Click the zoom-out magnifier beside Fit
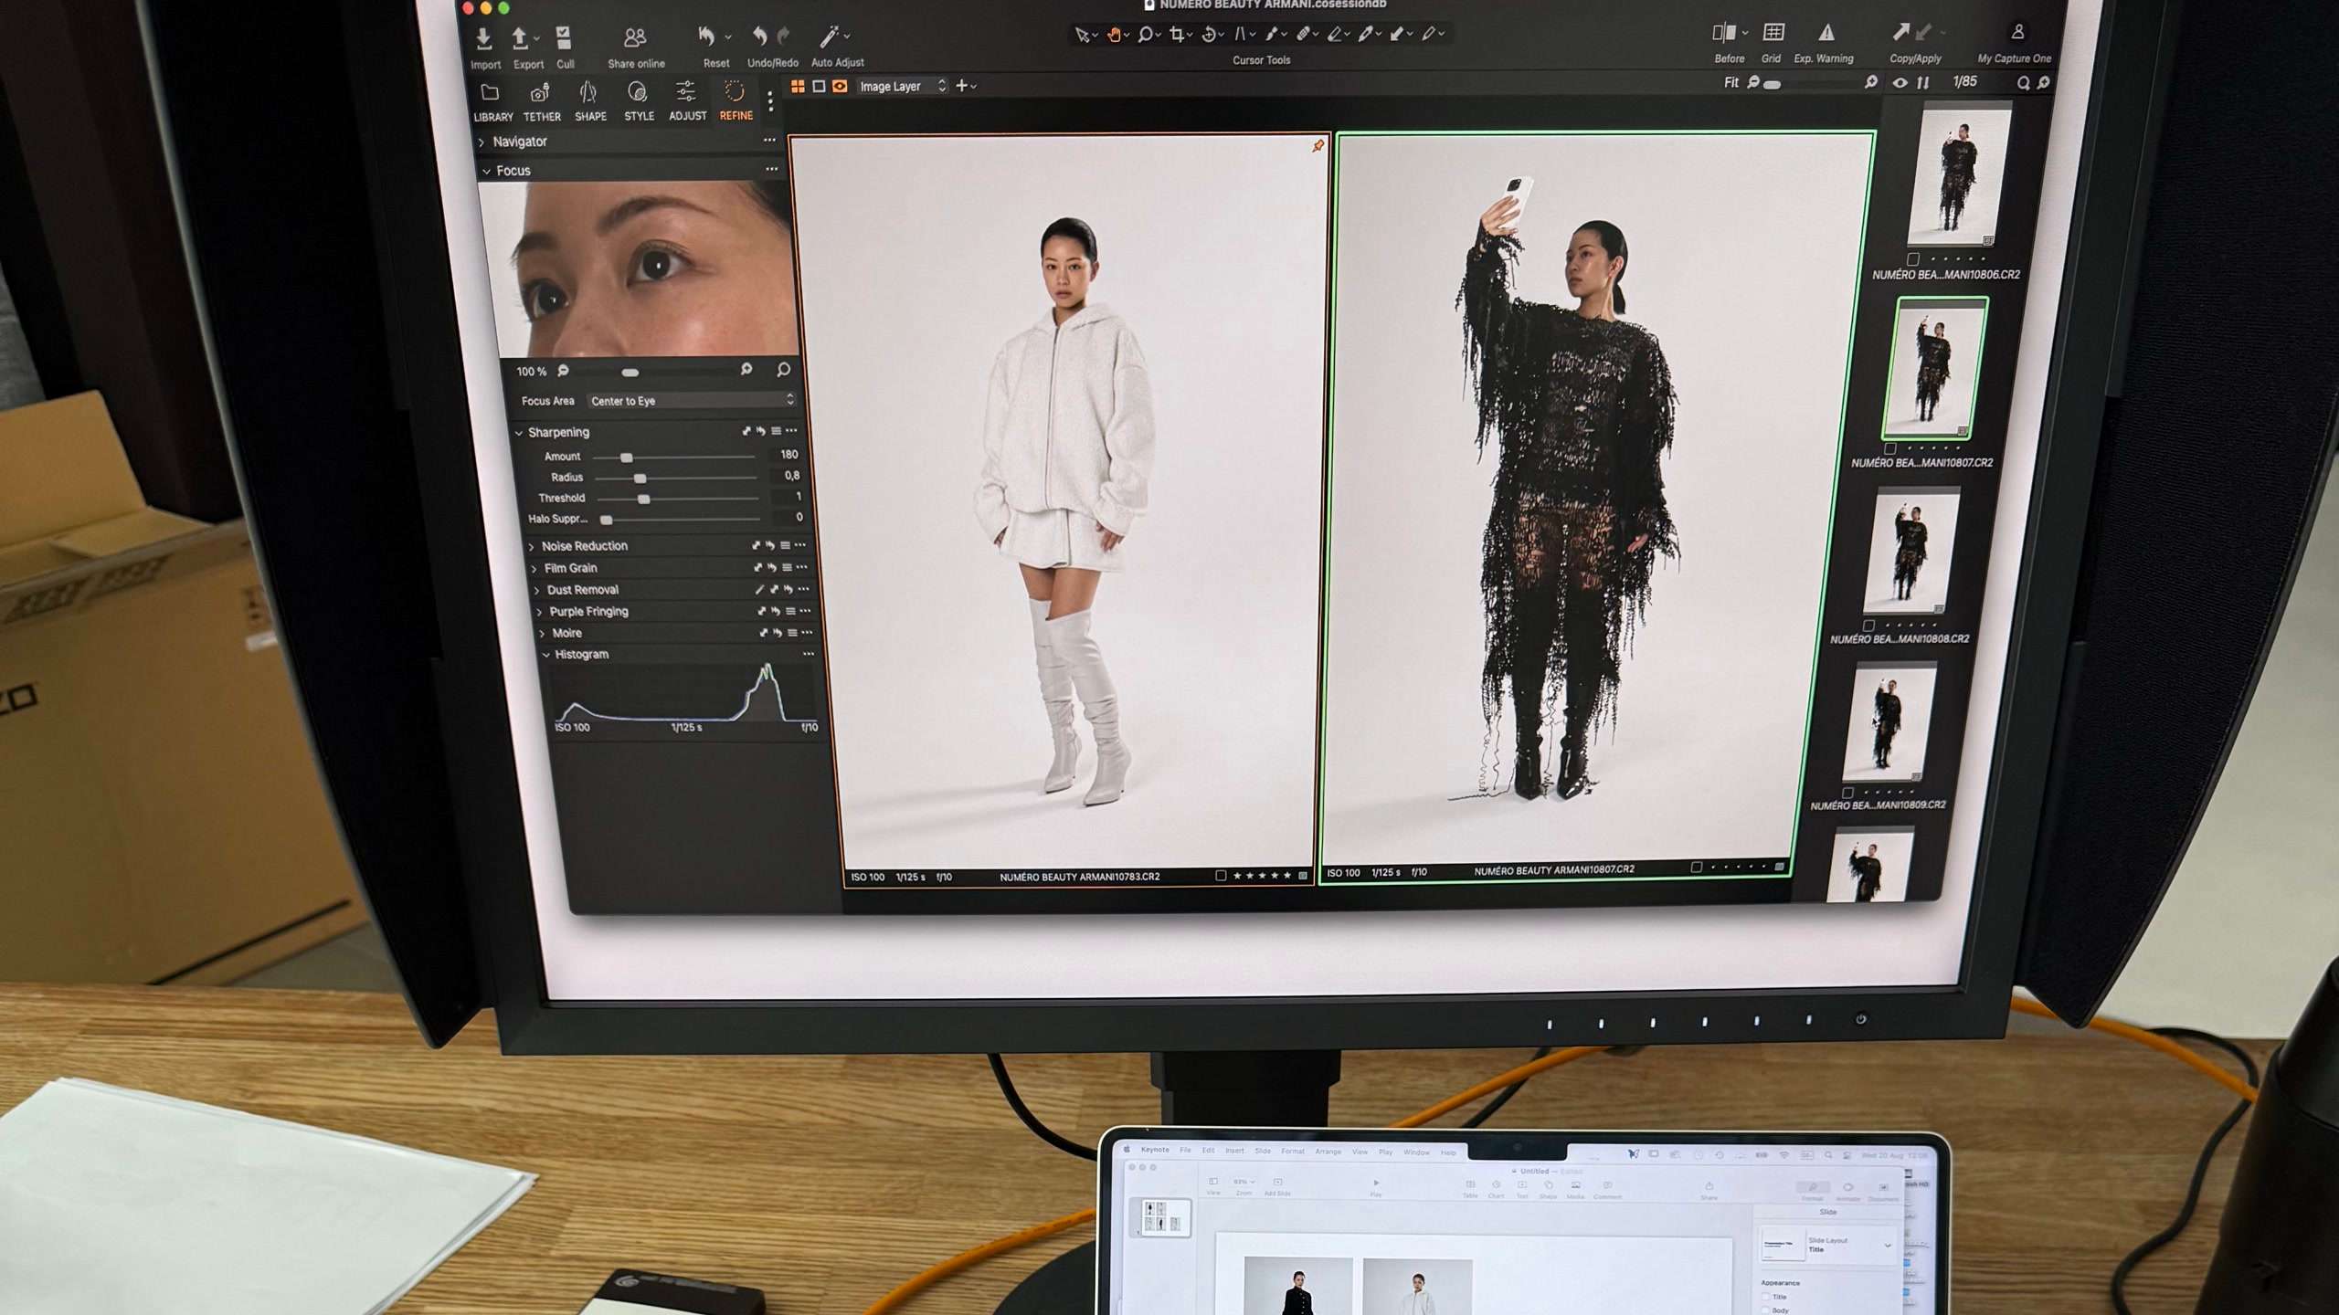The height and width of the screenshot is (1315, 2339). pos(1753,83)
